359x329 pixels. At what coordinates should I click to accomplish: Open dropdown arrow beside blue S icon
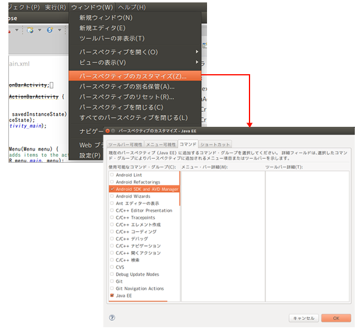59,30
